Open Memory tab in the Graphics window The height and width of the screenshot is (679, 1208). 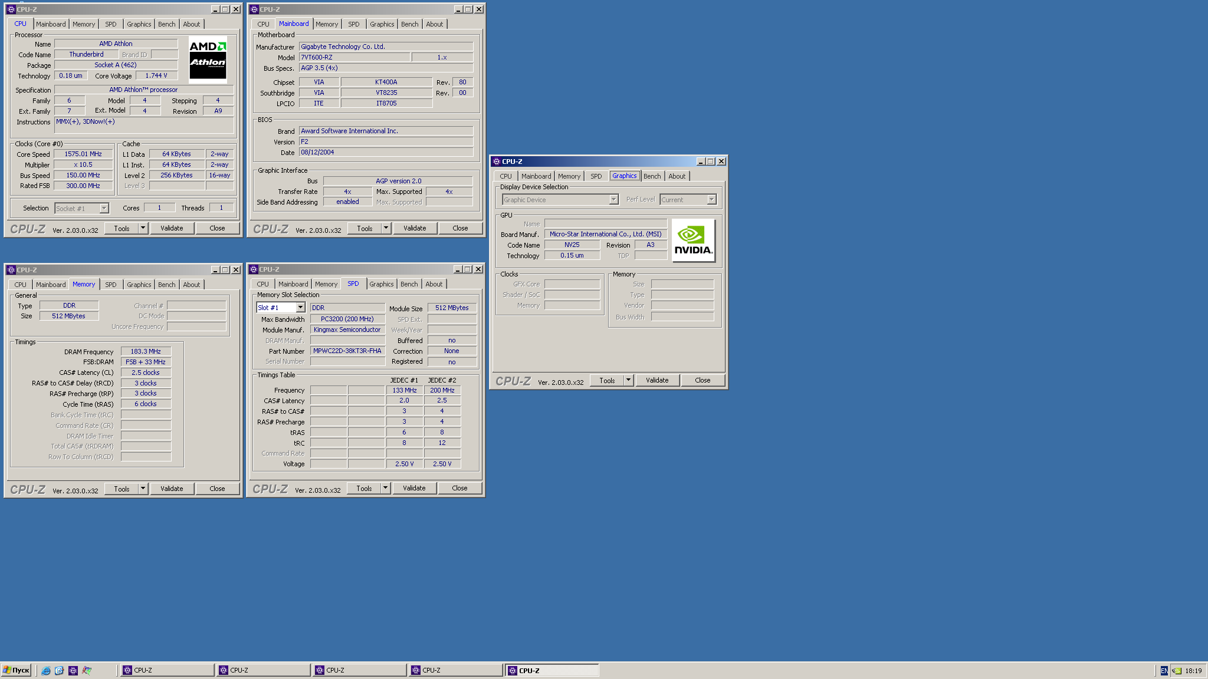(x=569, y=176)
